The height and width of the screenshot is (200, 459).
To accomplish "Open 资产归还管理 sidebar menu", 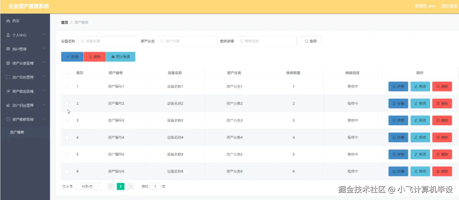I will 25,106.
